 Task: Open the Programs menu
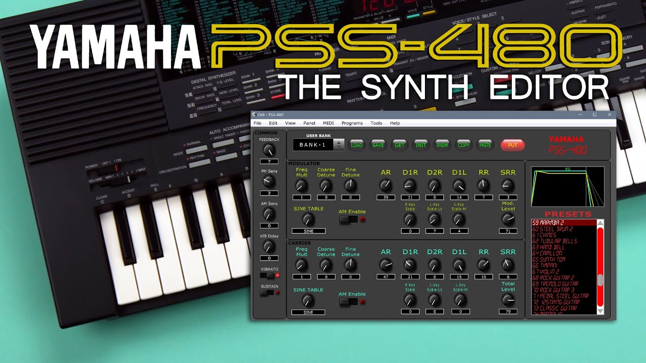[x=352, y=123]
